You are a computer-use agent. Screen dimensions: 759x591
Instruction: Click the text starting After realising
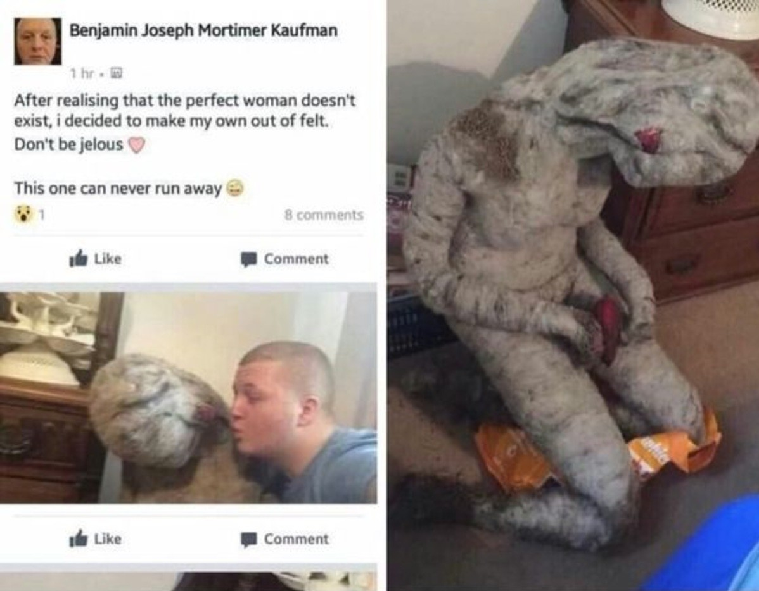point(184,111)
